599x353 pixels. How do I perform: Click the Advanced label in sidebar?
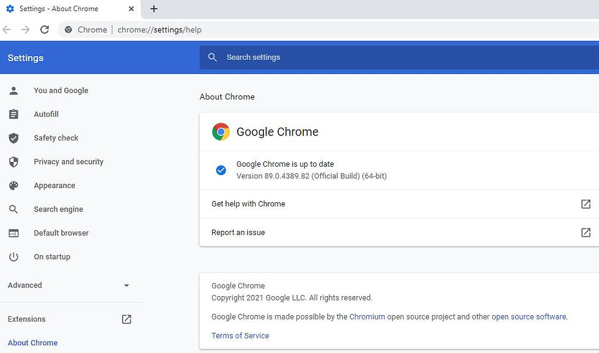pyautogui.click(x=25, y=285)
